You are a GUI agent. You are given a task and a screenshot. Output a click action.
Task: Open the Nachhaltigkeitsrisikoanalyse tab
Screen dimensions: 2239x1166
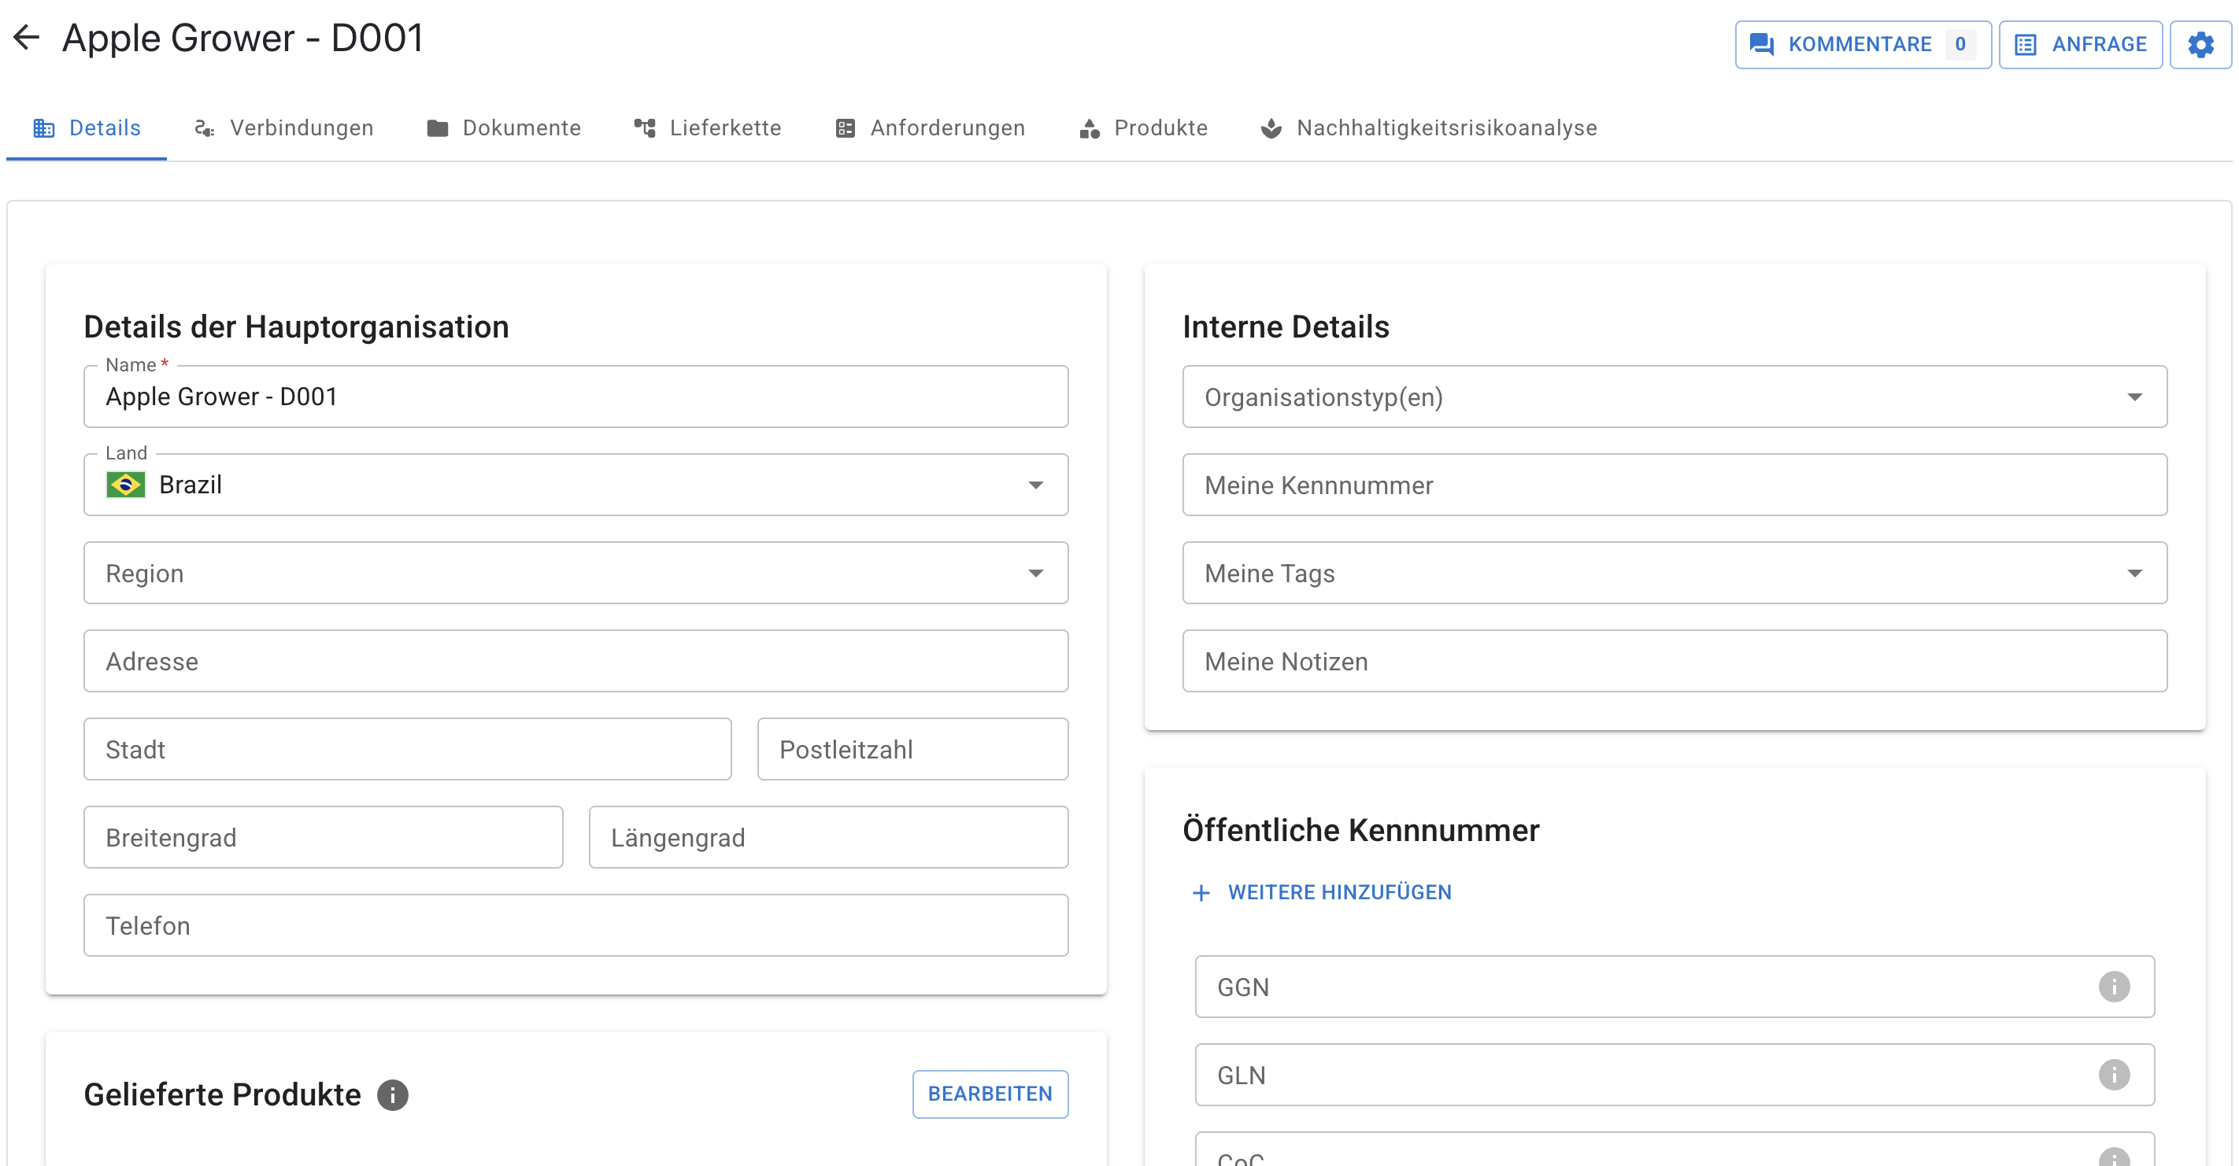pyautogui.click(x=1428, y=127)
